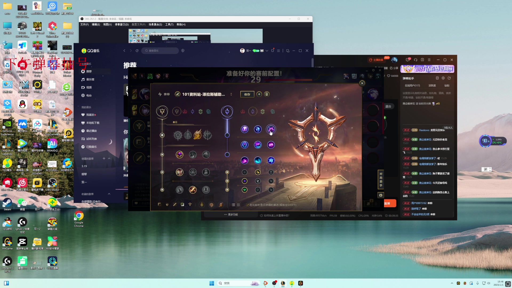This screenshot has height=288, width=512.
Task: Close the rune editor with X button
Action: pyautogui.click(x=362, y=83)
